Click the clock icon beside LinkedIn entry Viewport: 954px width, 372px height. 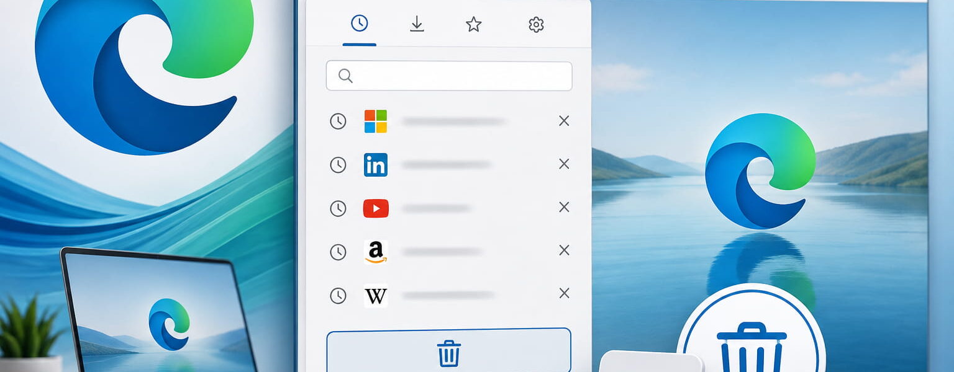(x=338, y=165)
